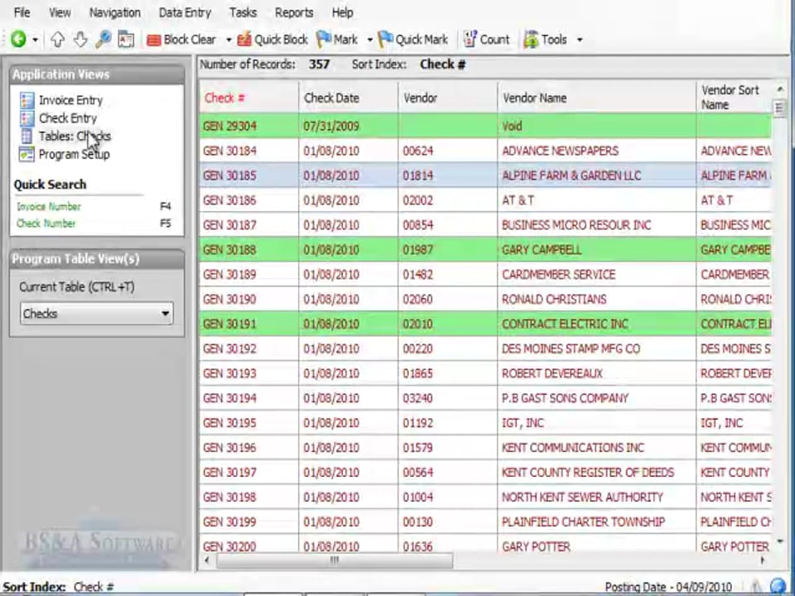The height and width of the screenshot is (596, 795).
Task: Click PLAINFIELD CHARTER TOWNSHIP cell
Action: click(596, 521)
